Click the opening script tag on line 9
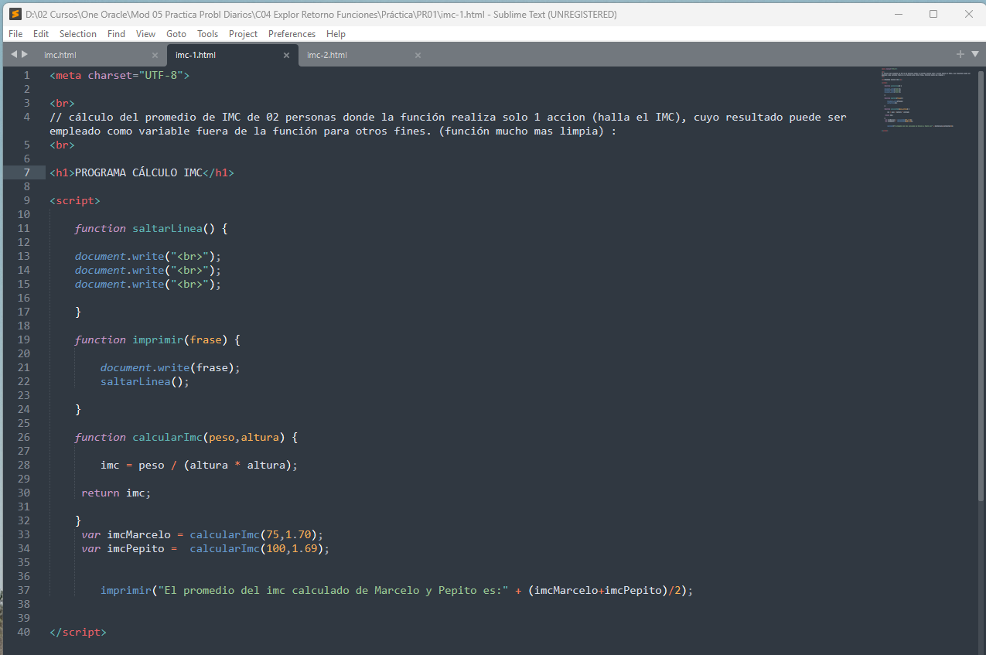This screenshot has width=986, height=655. pos(75,200)
